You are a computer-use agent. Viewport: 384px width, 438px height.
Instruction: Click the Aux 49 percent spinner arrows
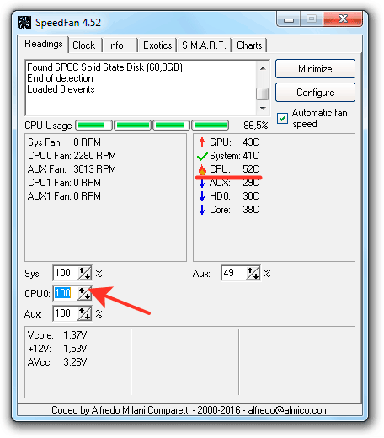pos(253,273)
